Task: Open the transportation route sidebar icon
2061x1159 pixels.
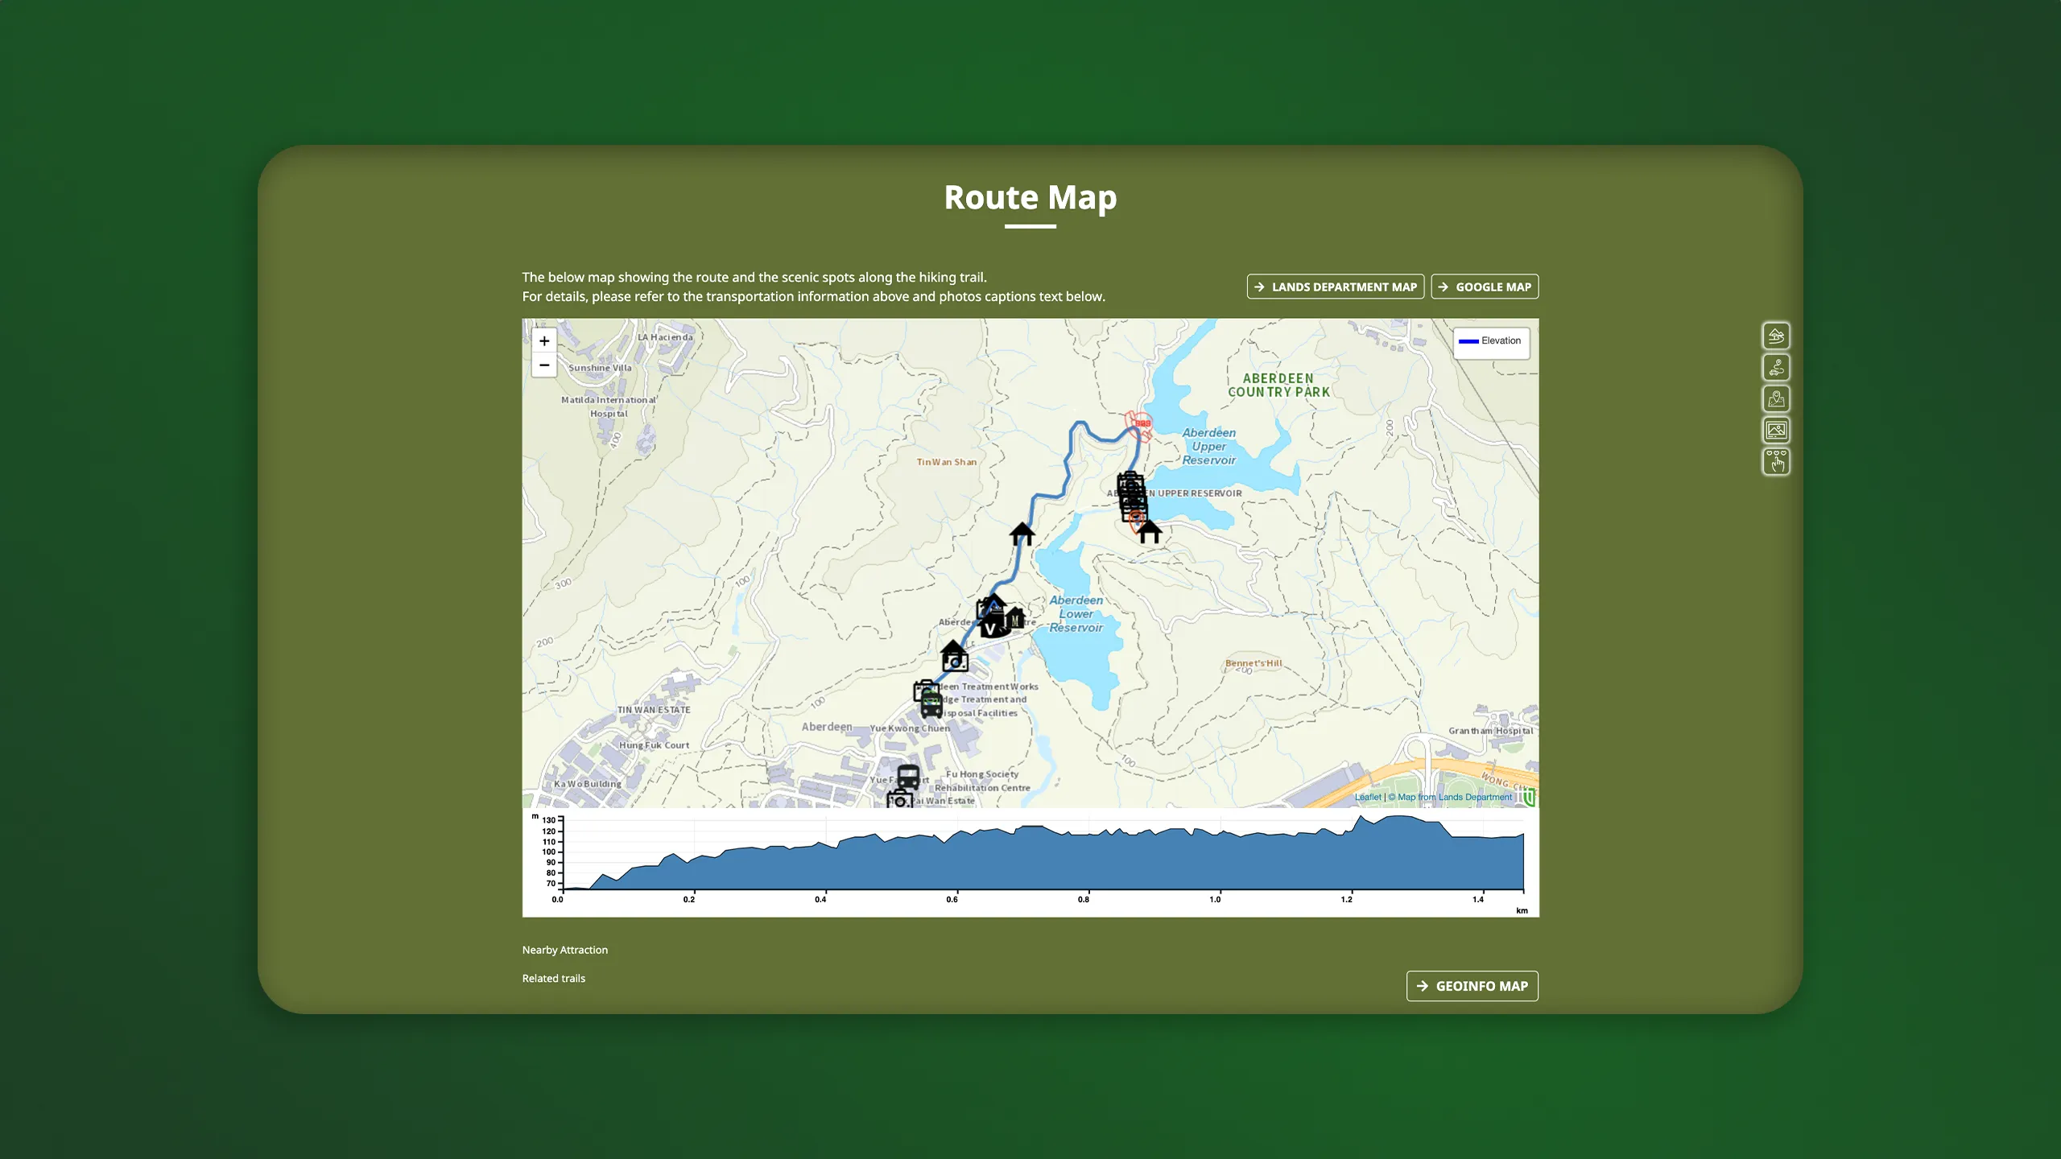Action: point(1776,367)
